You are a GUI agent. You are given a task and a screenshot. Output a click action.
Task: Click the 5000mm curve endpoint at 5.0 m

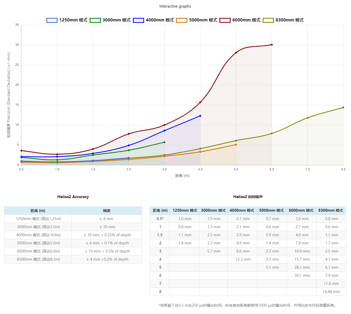click(236, 145)
